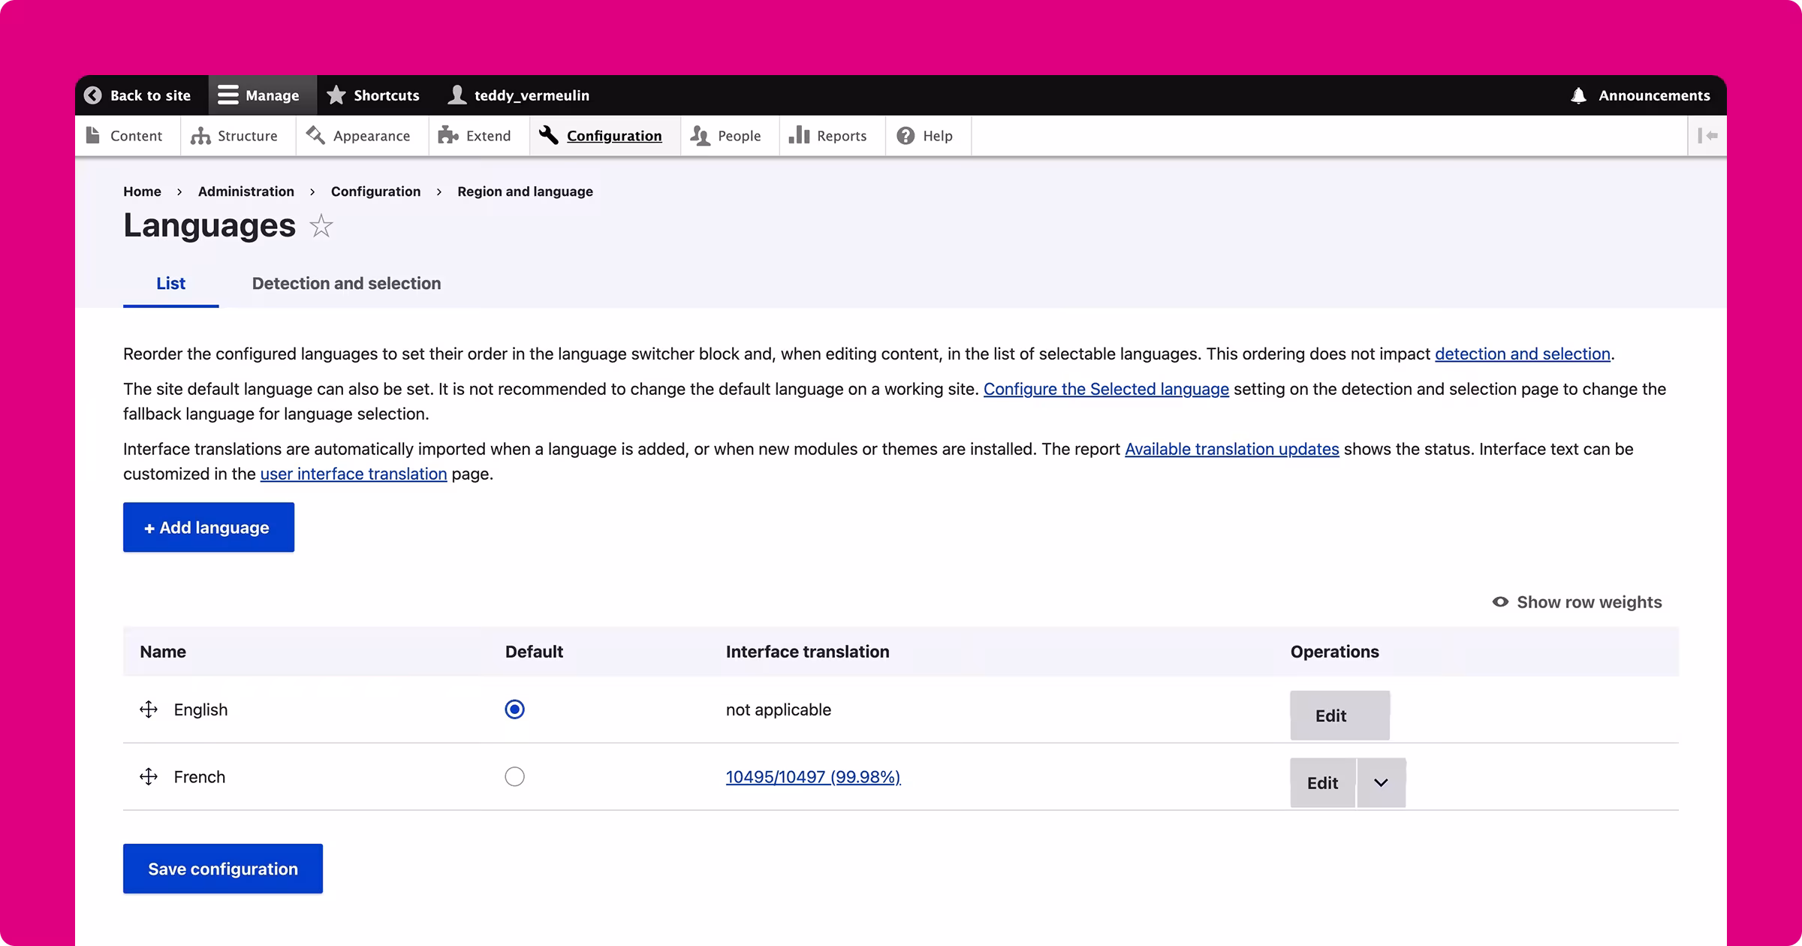Click the Help question-mark icon
Image resolution: width=1802 pixels, height=946 pixels.
(x=905, y=136)
